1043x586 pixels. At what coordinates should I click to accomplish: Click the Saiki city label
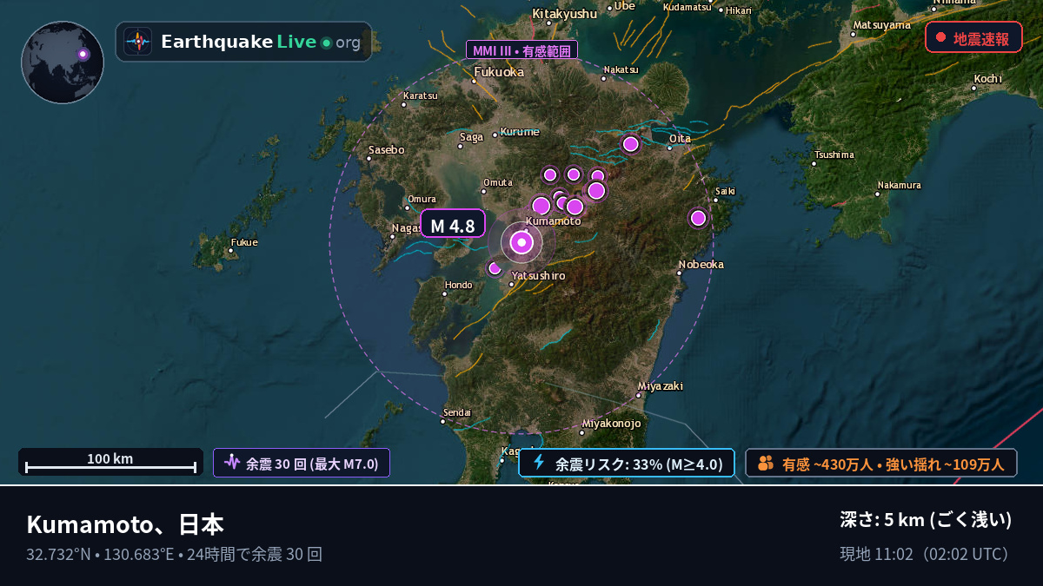click(725, 191)
